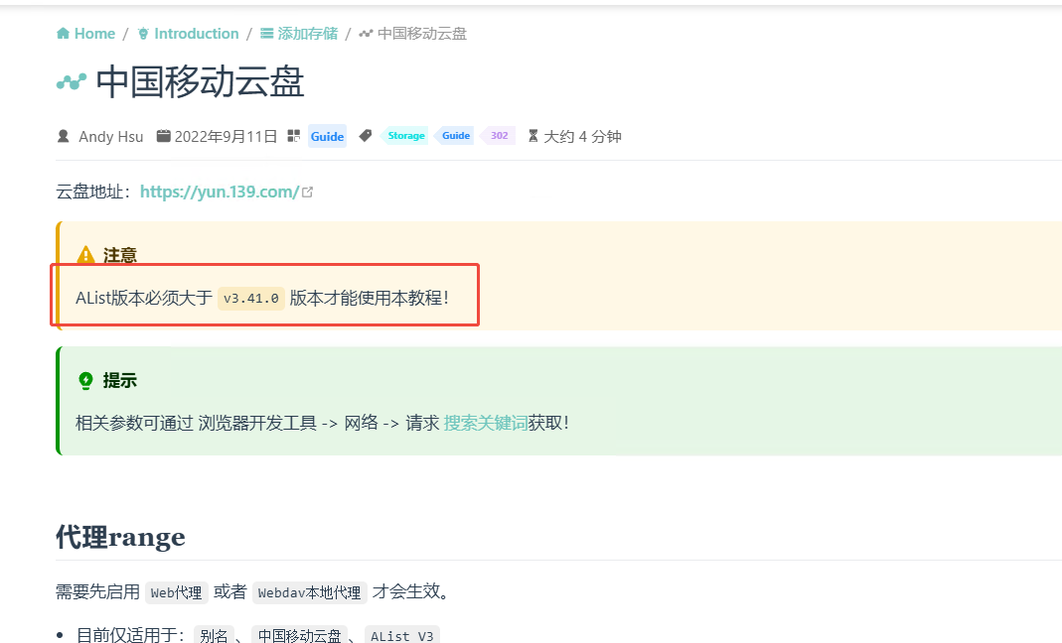The width and height of the screenshot is (1062, 643).
Task: Click inline code 别名
Action: pos(214,635)
